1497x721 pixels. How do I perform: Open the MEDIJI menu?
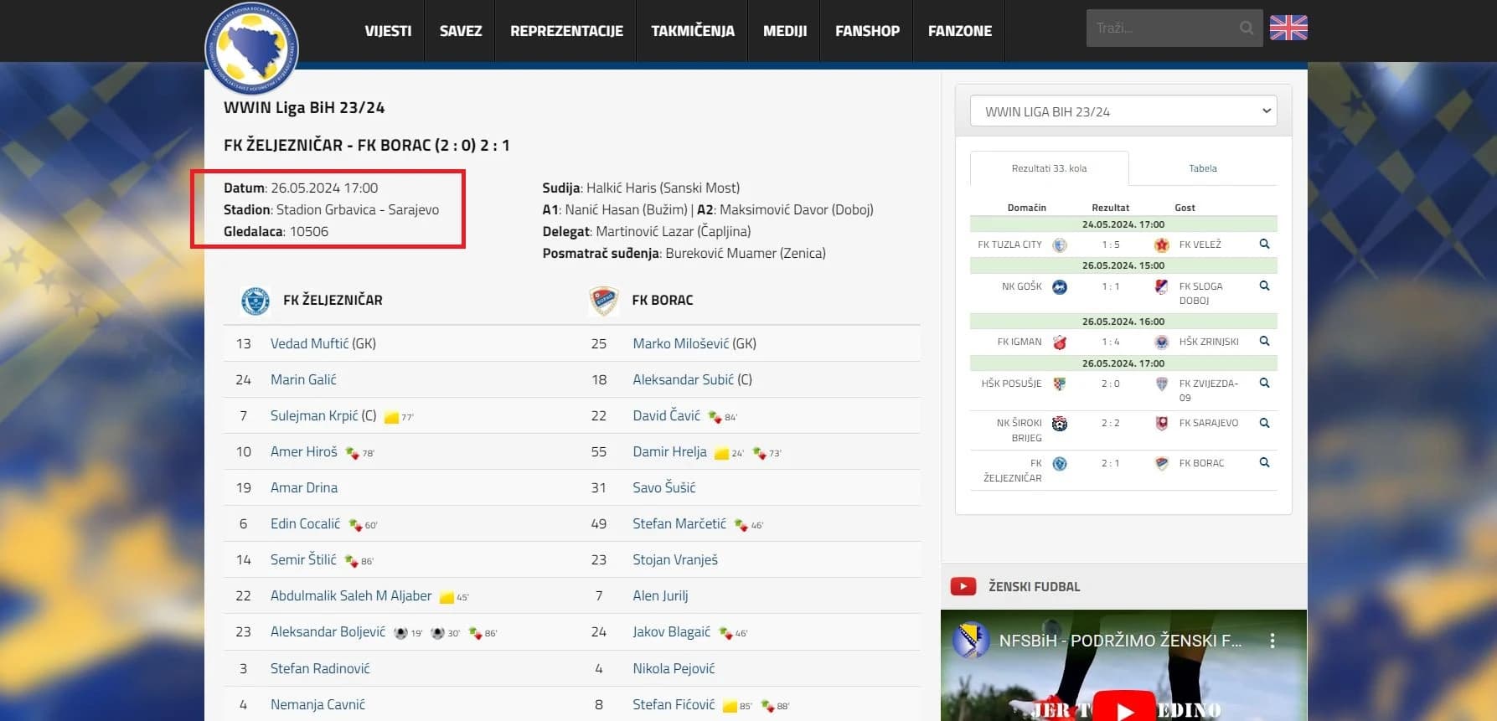(x=785, y=31)
